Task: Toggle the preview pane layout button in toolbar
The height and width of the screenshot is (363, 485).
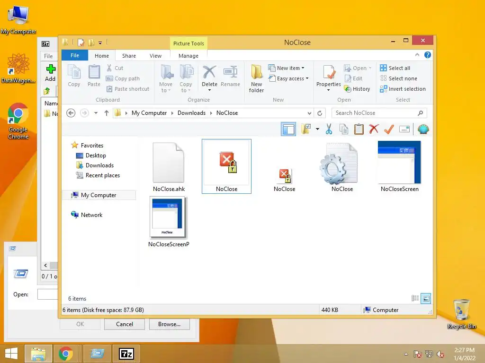Action: point(288,129)
